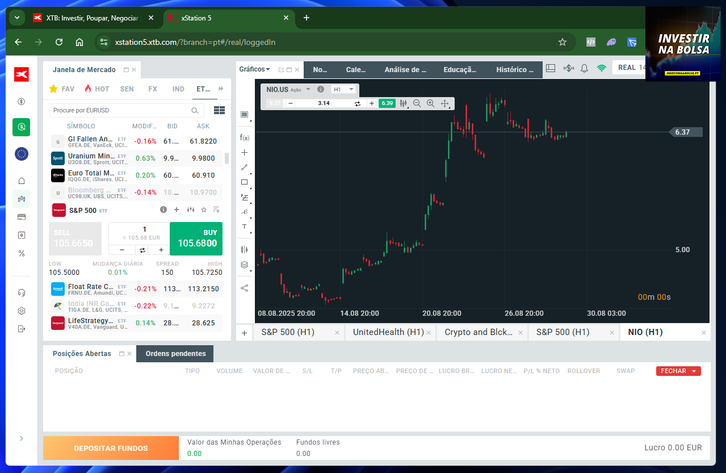Viewport: 726px width, 473px height.
Task: Click the market list scrollbar thumb
Action: pyautogui.click(x=227, y=158)
